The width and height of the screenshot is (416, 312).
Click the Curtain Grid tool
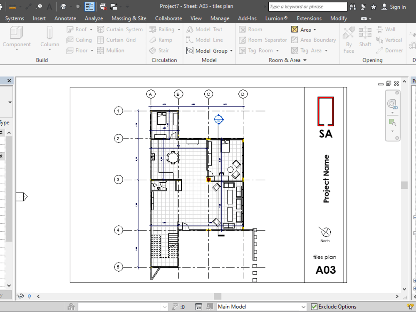[x=116, y=40]
